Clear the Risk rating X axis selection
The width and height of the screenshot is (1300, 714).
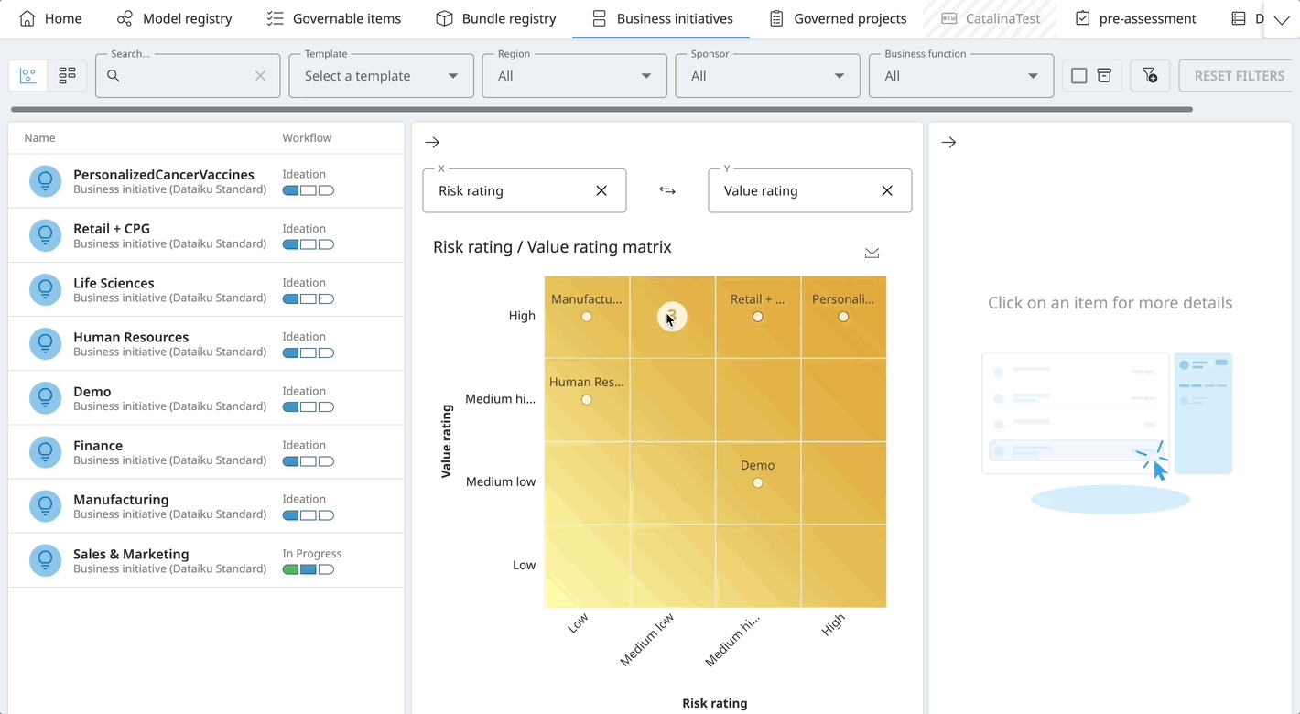click(x=601, y=190)
